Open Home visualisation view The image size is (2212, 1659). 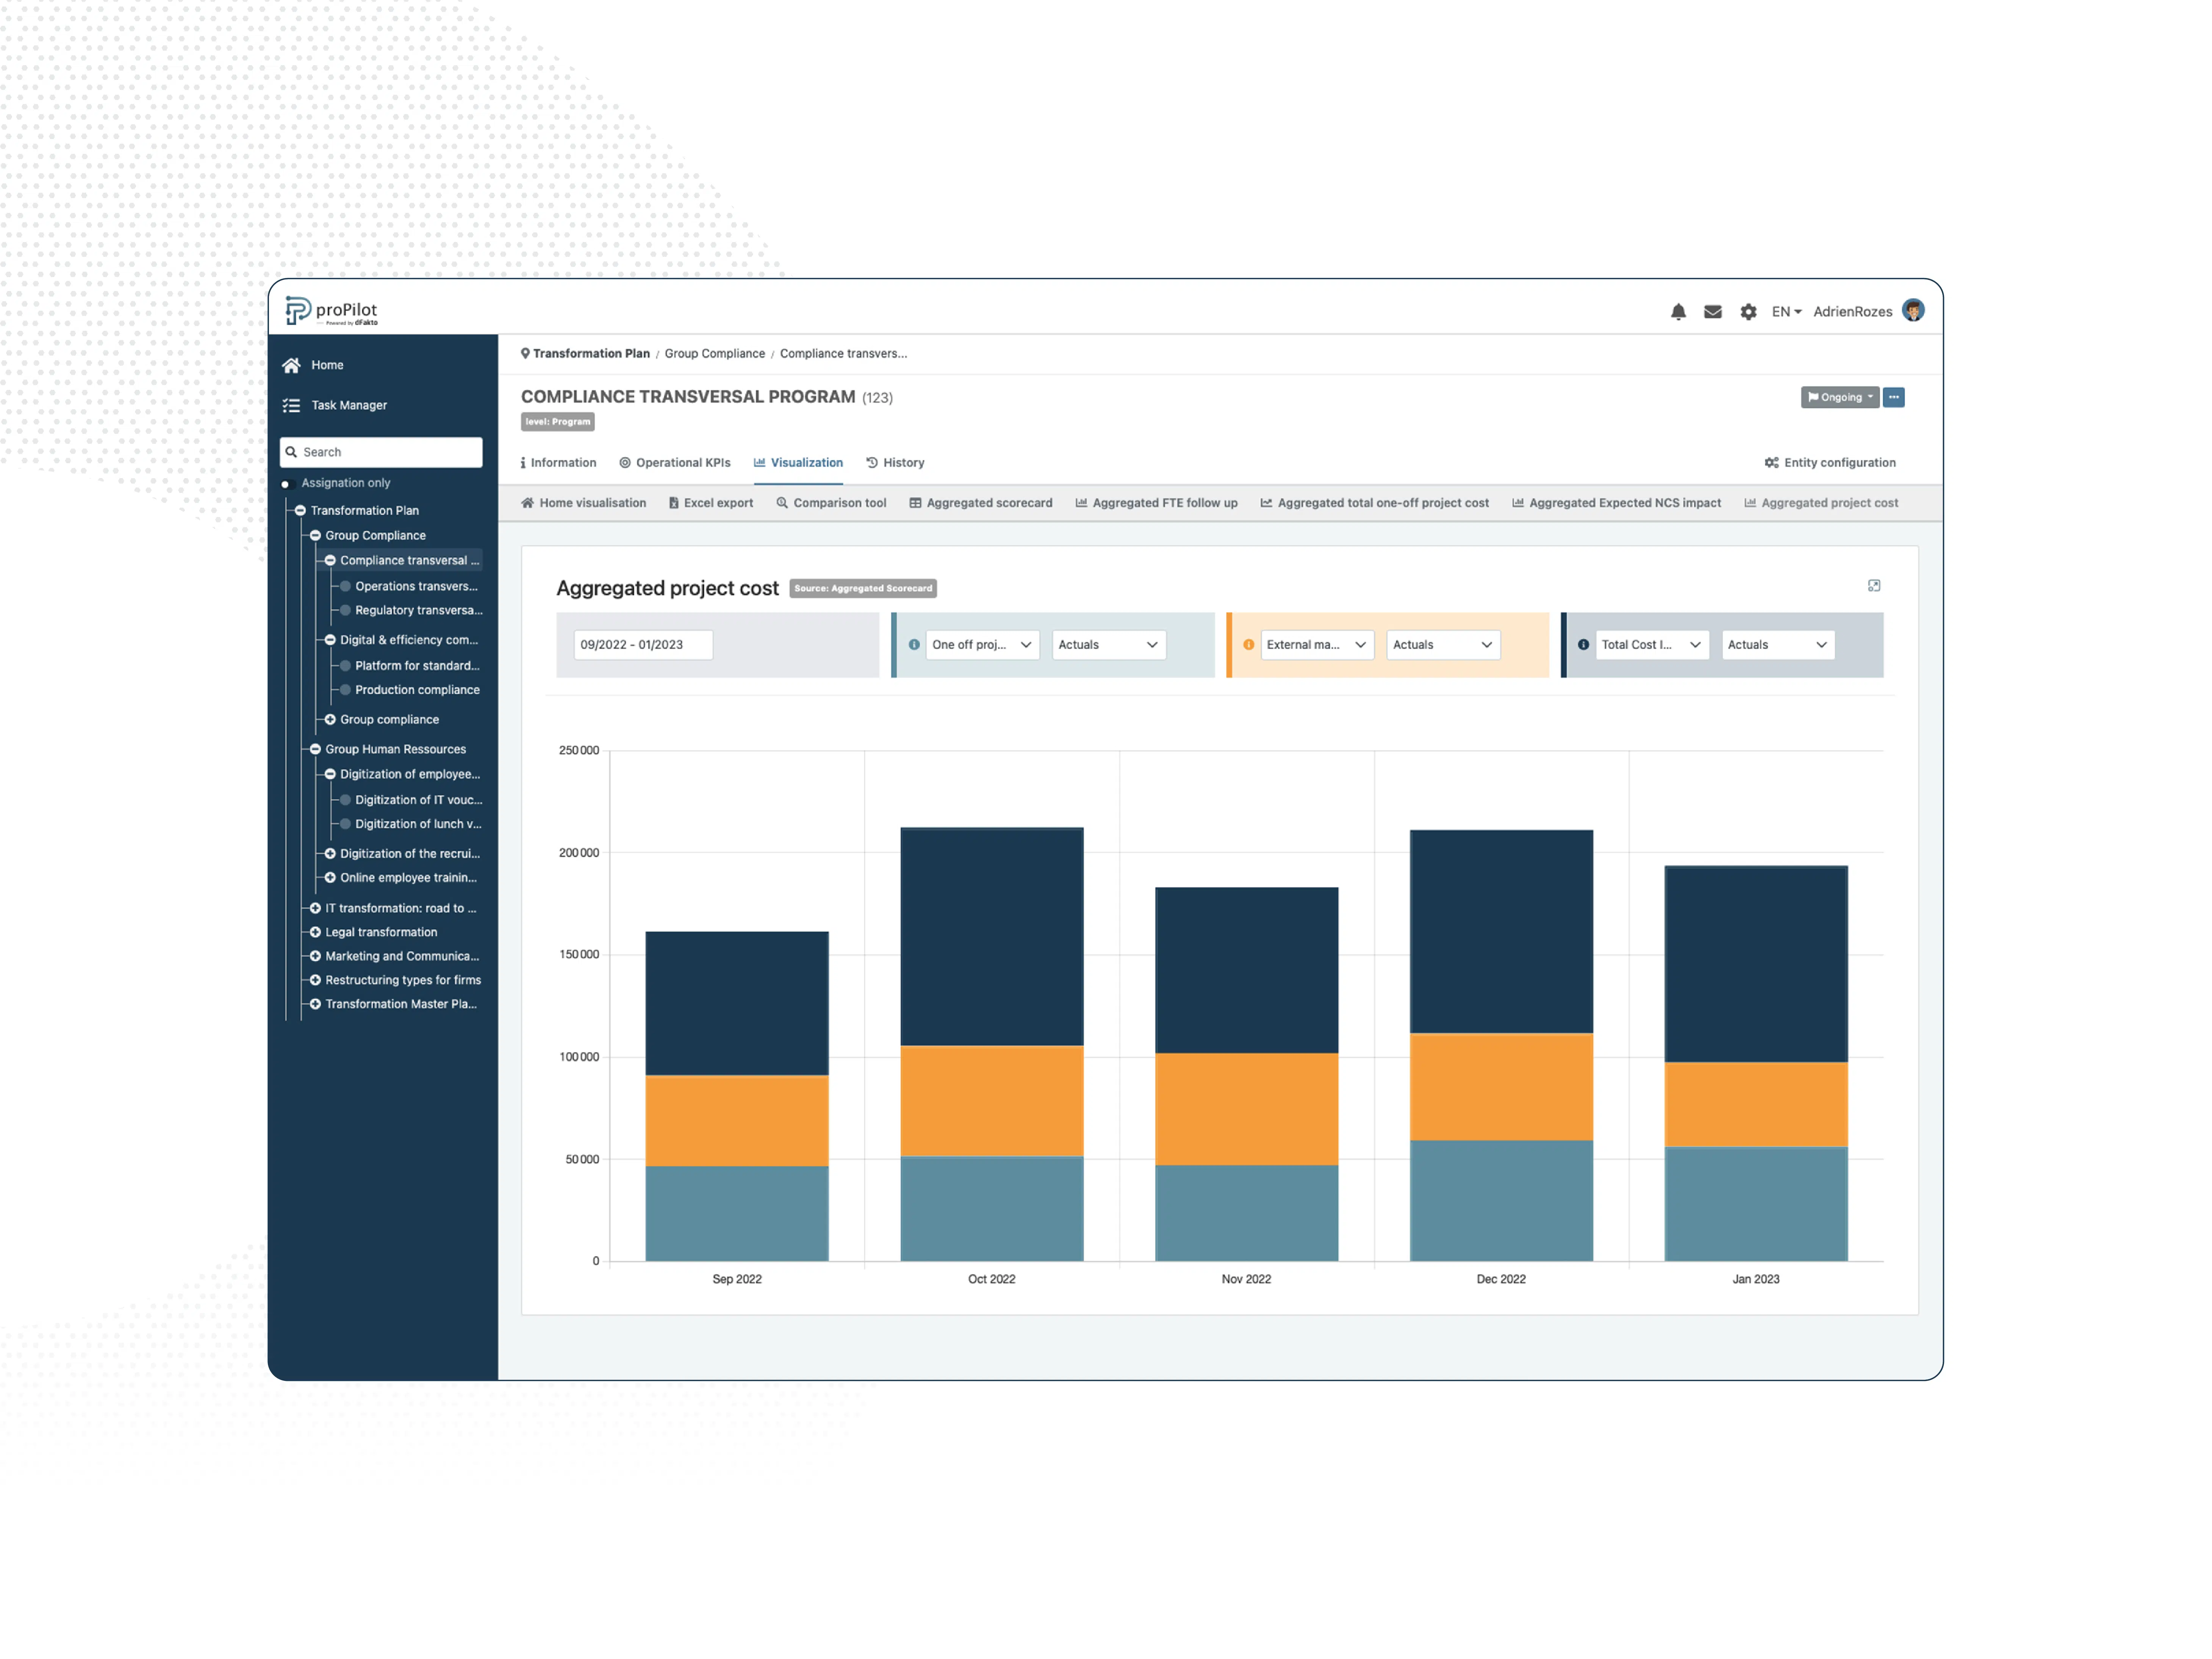click(x=583, y=503)
